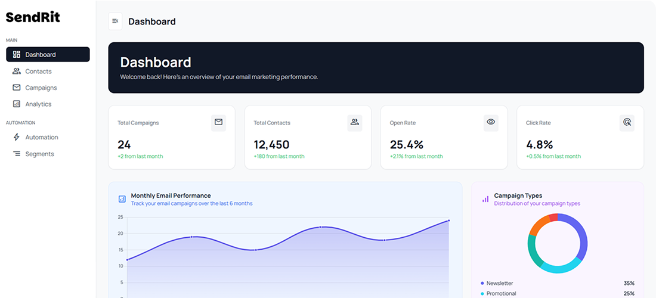Click the cursor icon on Click Rate card
This screenshot has width=656, height=298.
[x=627, y=122]
